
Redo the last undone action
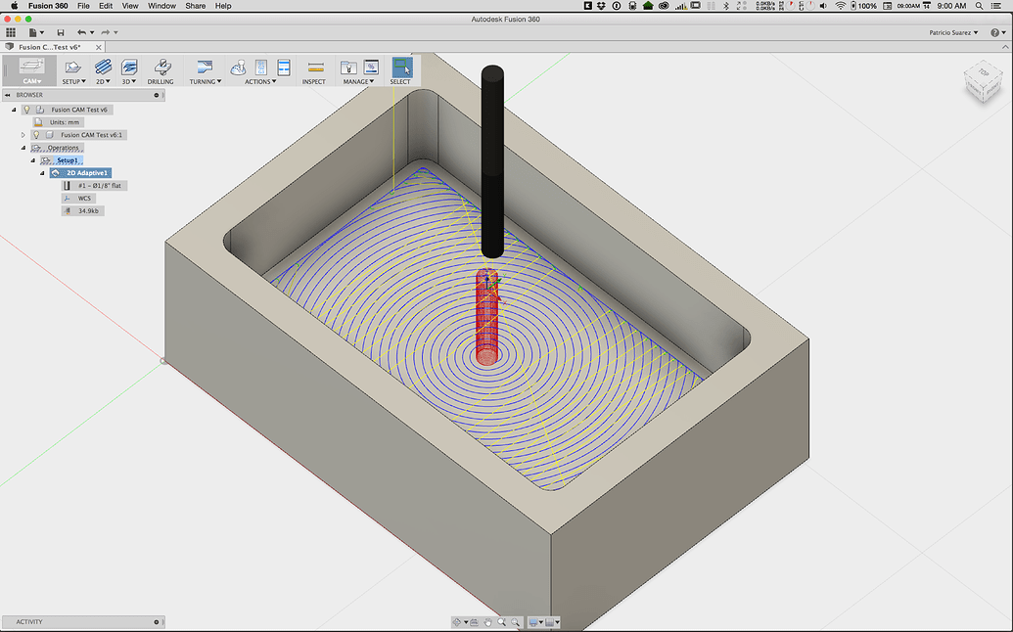(x=106, y=32)
